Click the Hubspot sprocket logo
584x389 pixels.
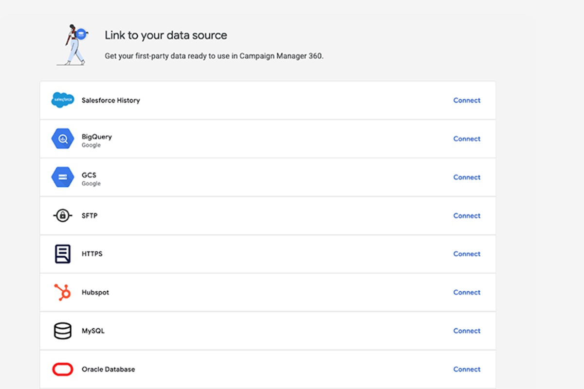click(63, 292)
